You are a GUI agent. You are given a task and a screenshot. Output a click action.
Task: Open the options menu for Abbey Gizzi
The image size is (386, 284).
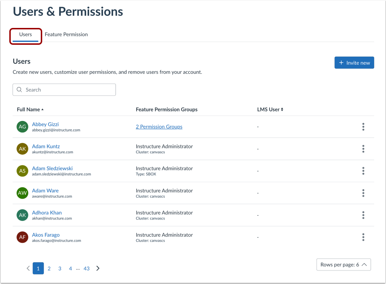pyautogui.click(x=363, y=127)
